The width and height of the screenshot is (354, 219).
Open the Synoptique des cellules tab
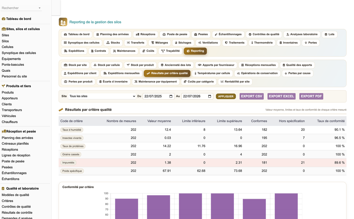[x=82, y=43]
